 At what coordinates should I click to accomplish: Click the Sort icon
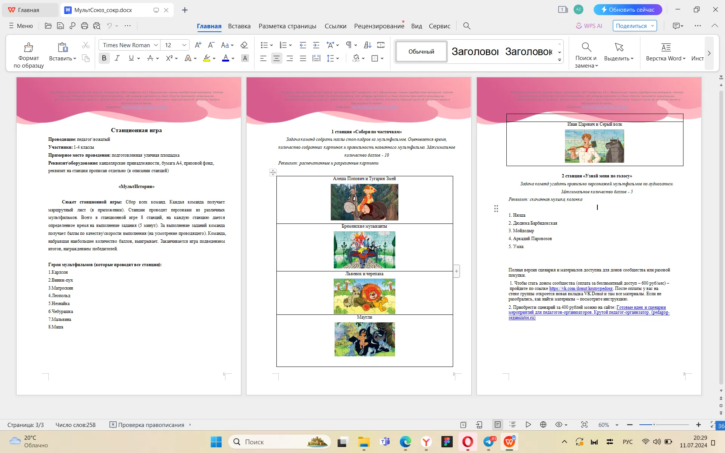[367, 45]
